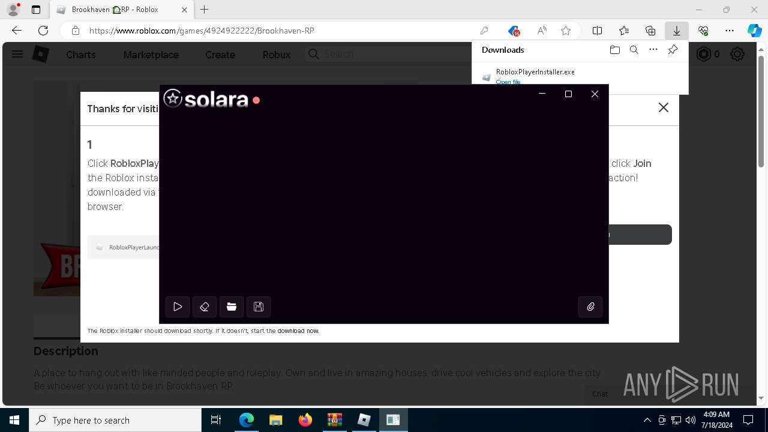Screen dimensions: 768x432
Task: Open the Edge profile avatar
Action: tap(13, 10)
